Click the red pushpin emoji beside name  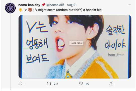click(x=43, y=5)
